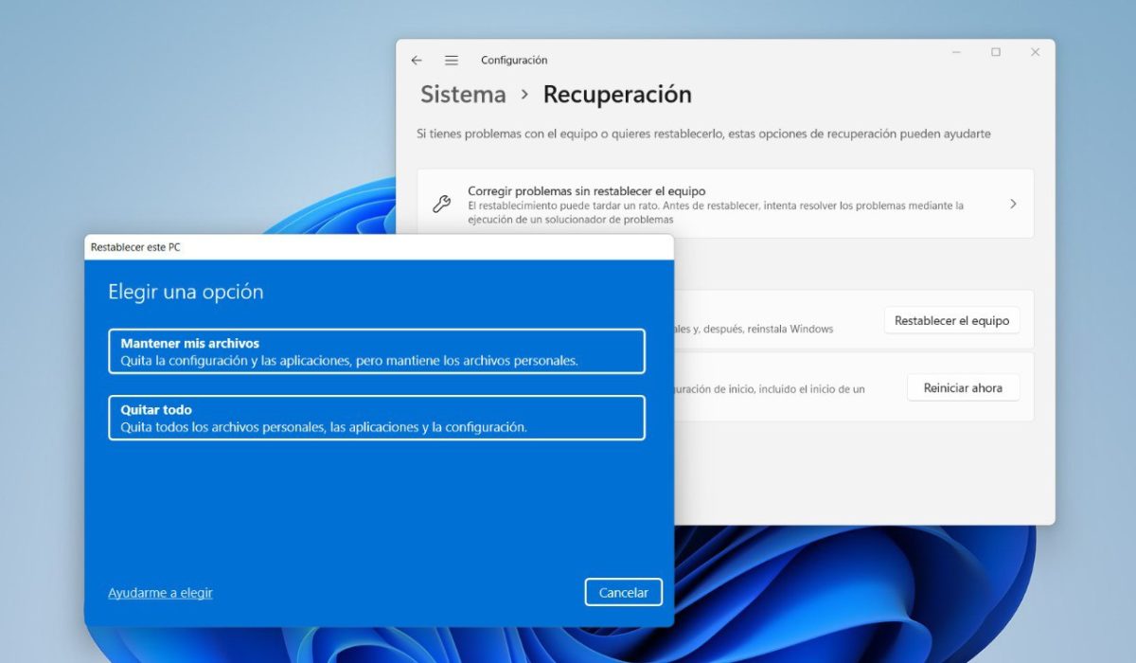1136x663 pixels.
Task: Minimize the Configuración window
Action: pos(956,52)
